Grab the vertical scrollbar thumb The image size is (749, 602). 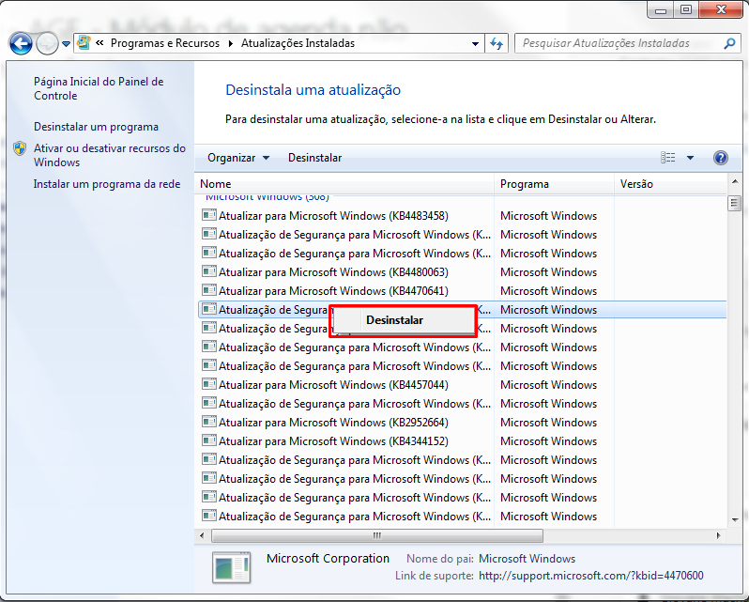735,203
